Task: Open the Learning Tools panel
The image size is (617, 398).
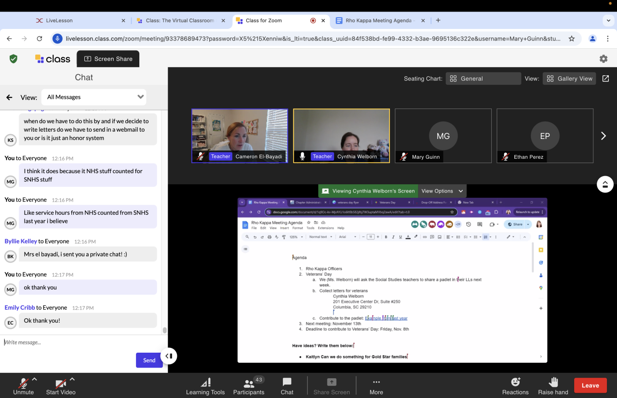Action: [205, 386]
